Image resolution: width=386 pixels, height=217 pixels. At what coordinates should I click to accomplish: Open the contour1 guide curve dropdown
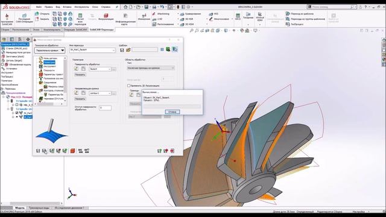[x=100, y=93]
